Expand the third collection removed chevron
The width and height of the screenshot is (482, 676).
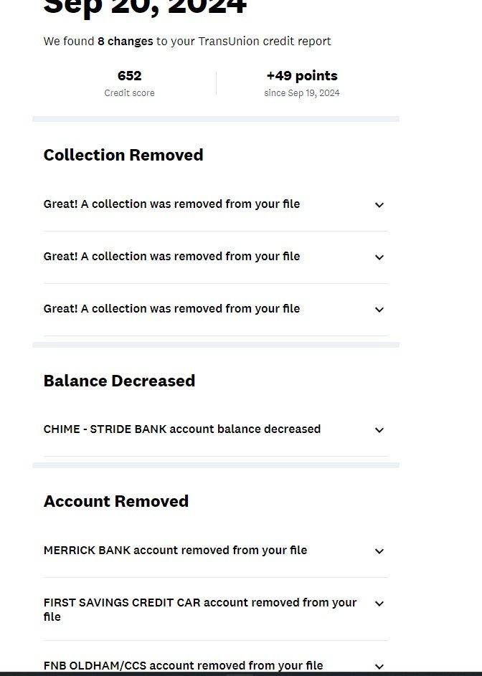[x=379, y=310]
